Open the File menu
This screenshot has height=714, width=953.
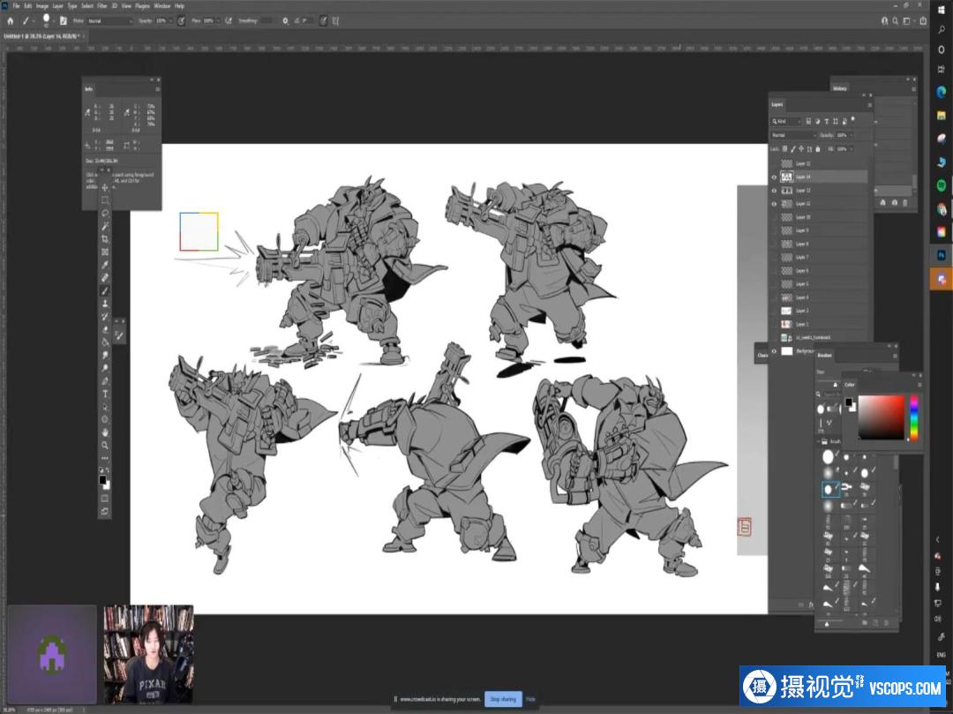(17, 6)
